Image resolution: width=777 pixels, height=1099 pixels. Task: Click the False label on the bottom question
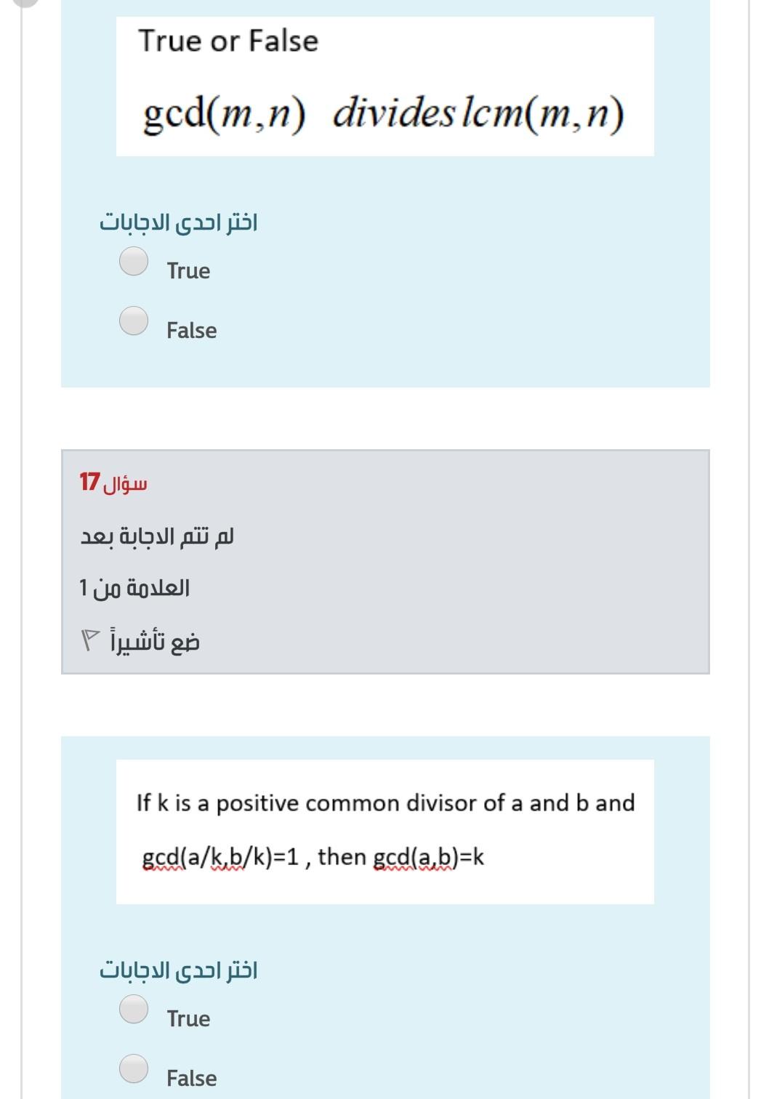click(x=191, y=1078)
